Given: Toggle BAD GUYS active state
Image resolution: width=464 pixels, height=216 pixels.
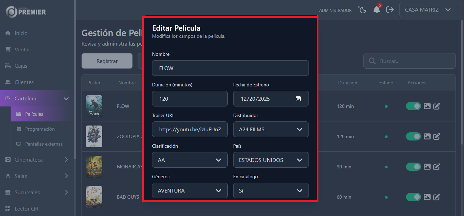Looking at the screenshot, I should pyautogui.click(x=414, y=197).
